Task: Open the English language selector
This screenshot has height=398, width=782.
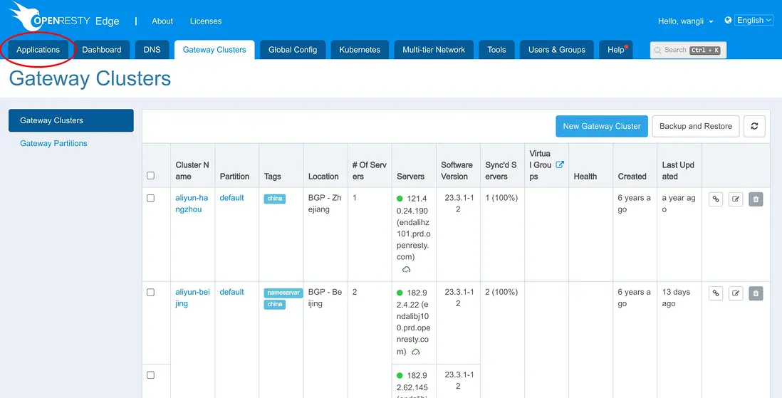Action: point(754,21)
